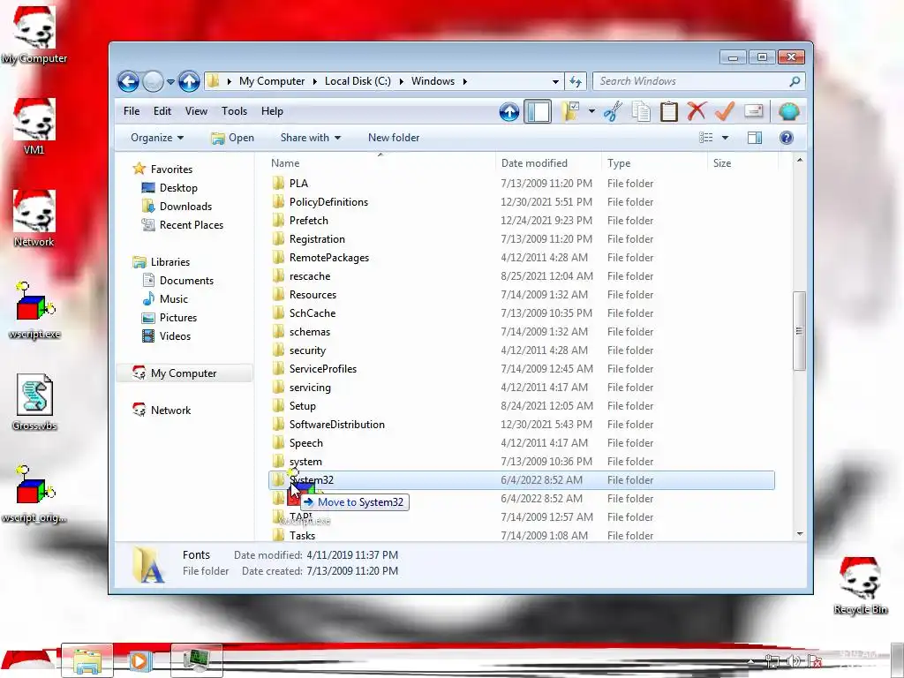Select Downloads in navigation pane
904x678 pixels.
point(185,207)
